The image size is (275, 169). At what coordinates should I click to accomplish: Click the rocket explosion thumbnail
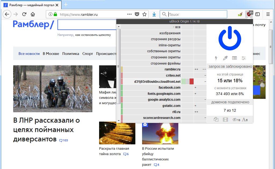click(x=160, y=133)
